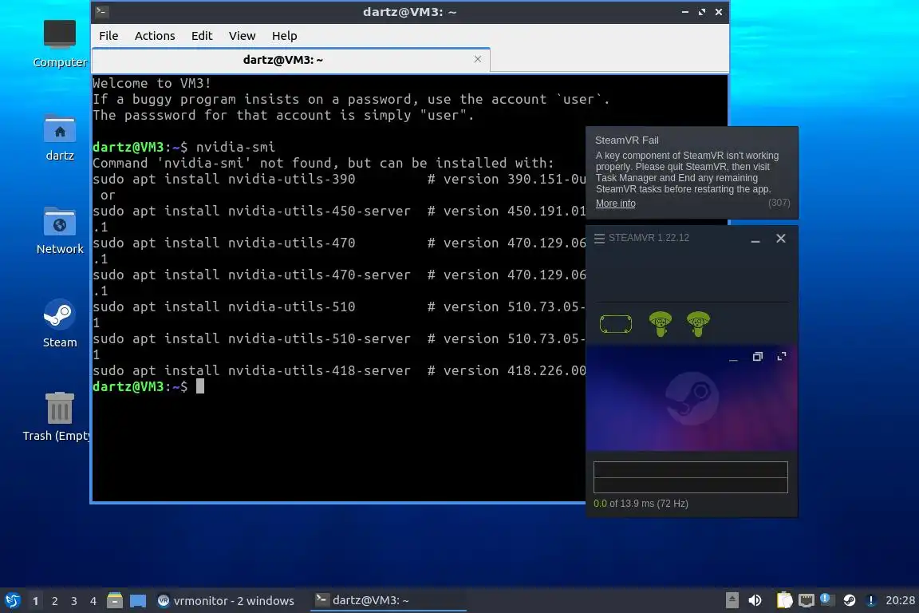This screenshot has height=613, width=919.
Task: Click the SteamVR Fail heading text
Action: click(626, 140)
